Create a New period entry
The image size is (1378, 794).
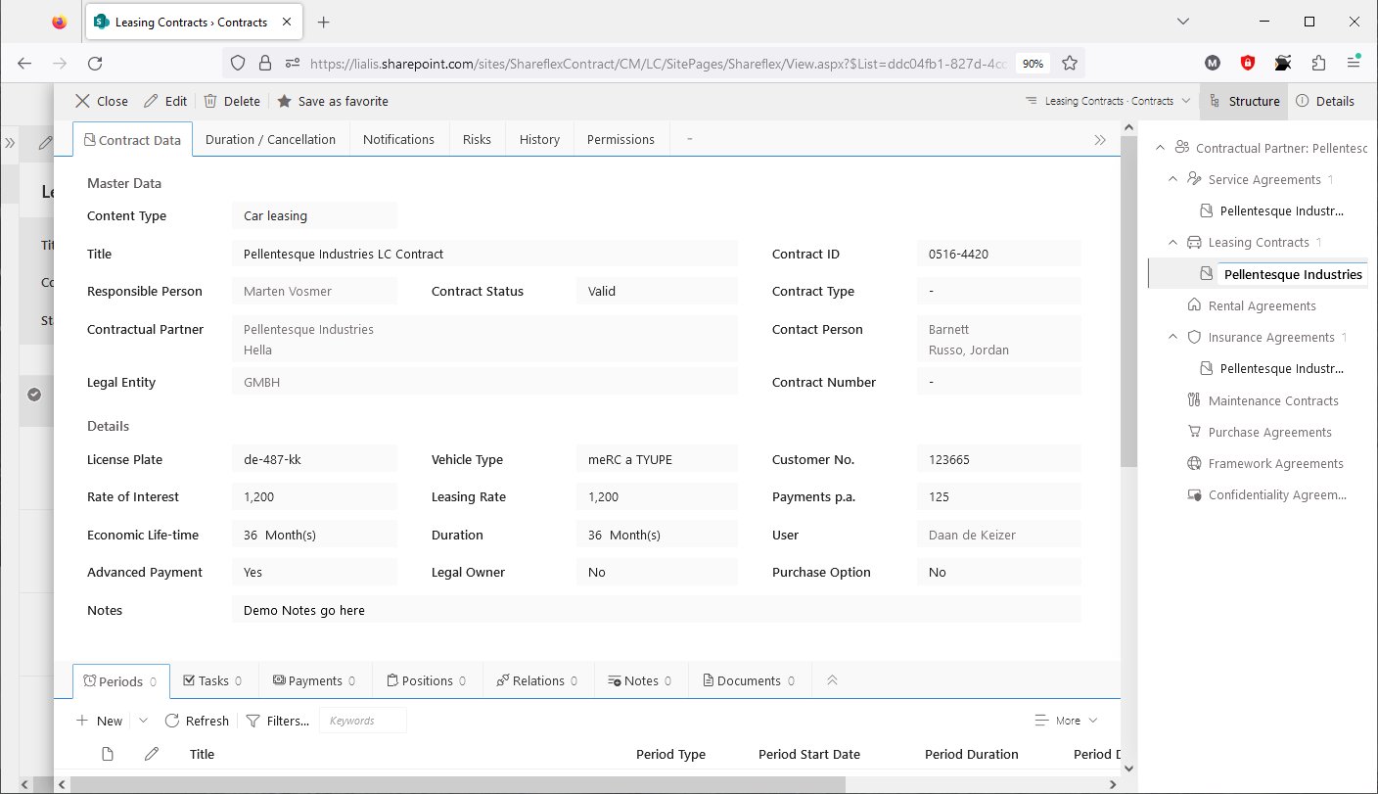pyautogui.click(x=100, y=721)
